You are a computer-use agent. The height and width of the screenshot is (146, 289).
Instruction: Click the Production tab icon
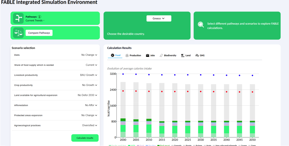point(127,55)
